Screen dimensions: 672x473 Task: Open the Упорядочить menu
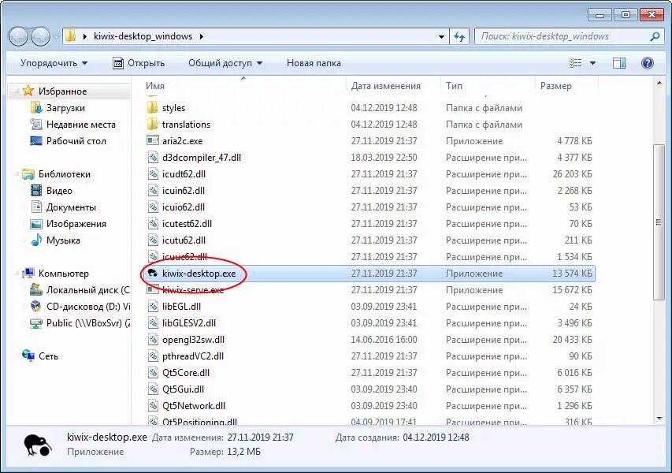[x=54, y=63]
